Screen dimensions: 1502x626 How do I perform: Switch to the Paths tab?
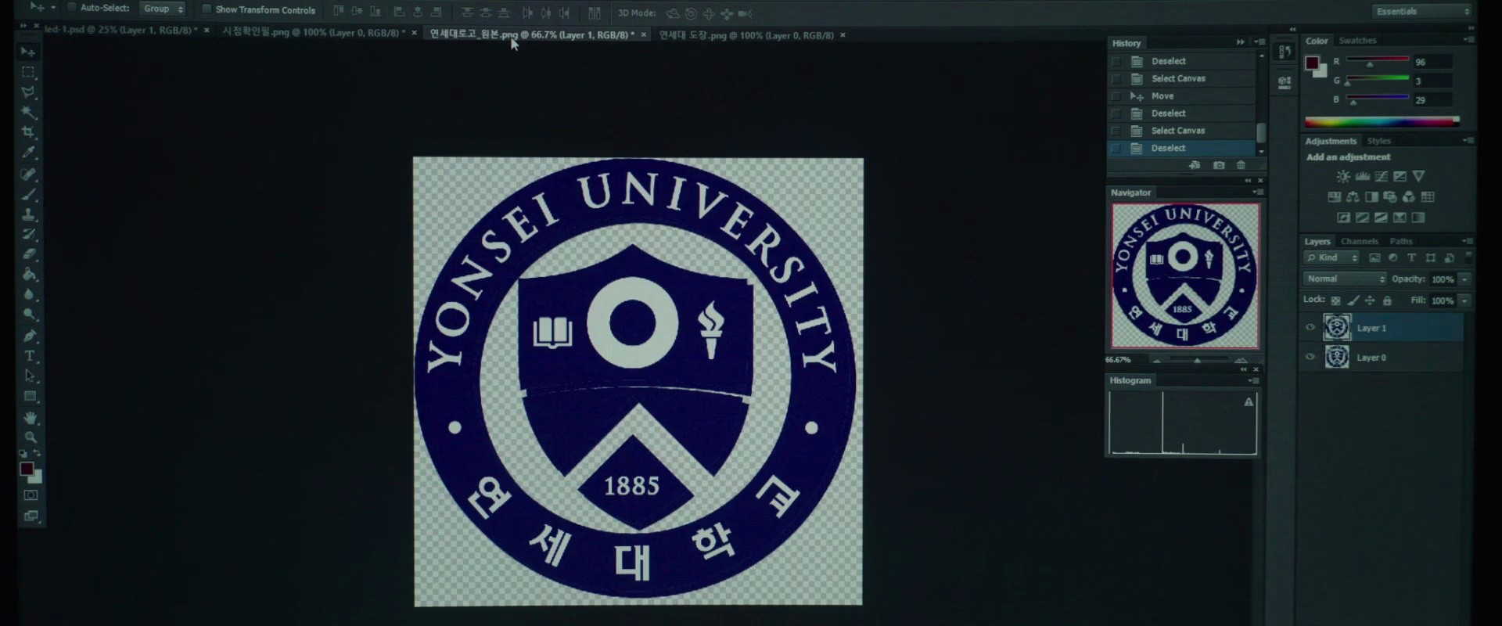click(x=1401, y=241)
